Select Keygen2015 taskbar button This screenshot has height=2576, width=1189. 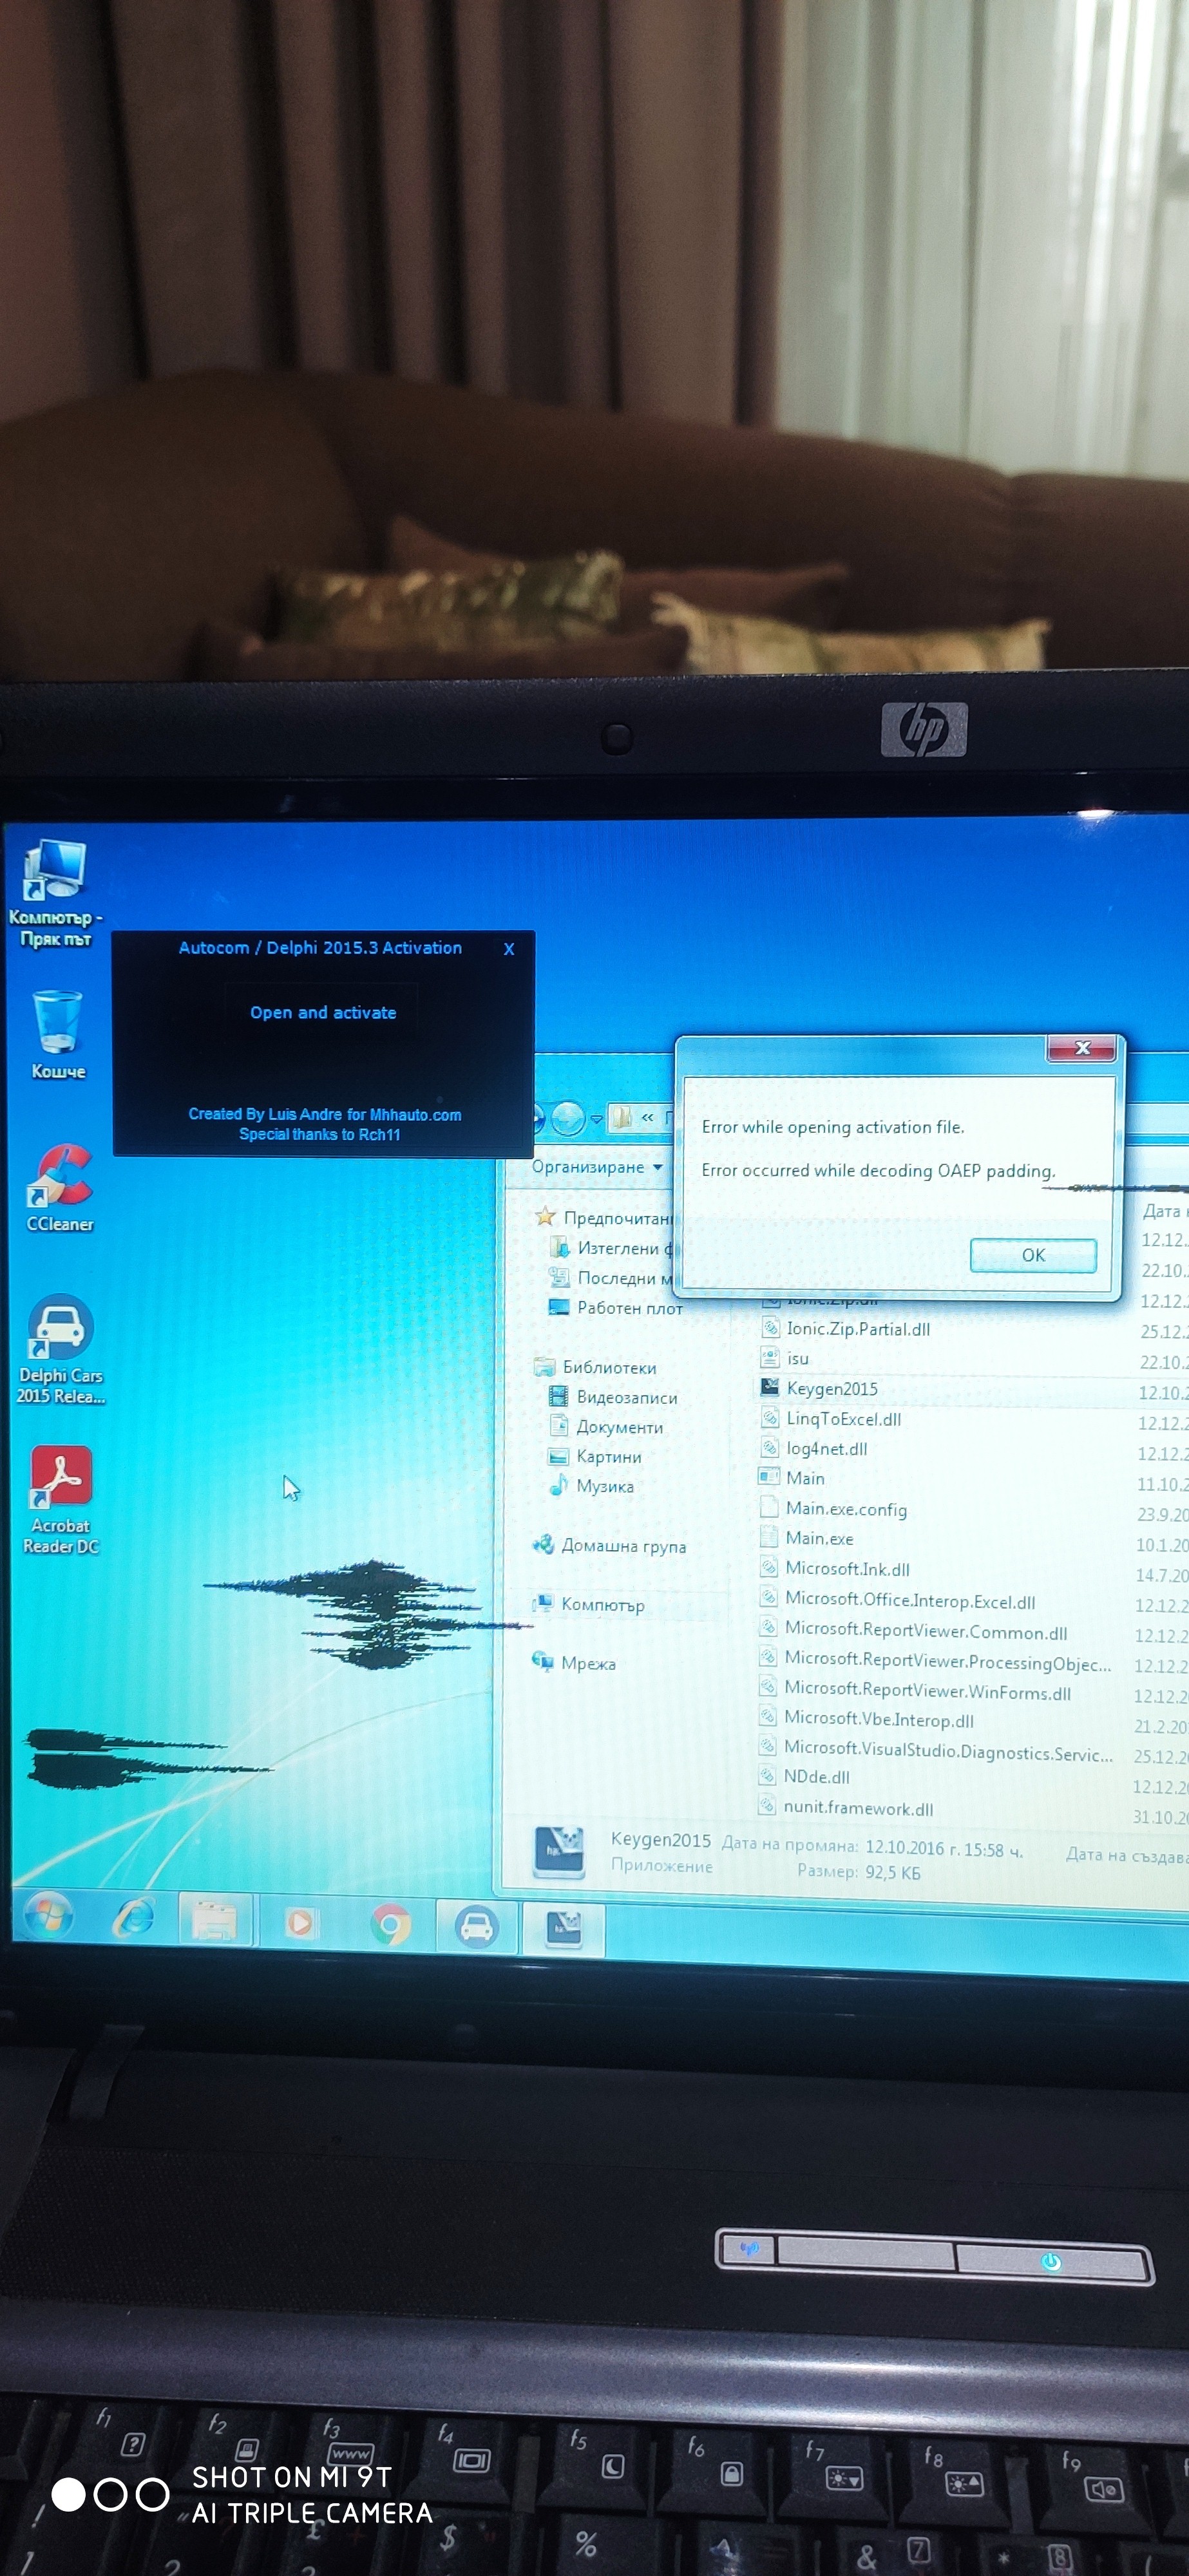pyautogui.click(x=565, y=1928)
